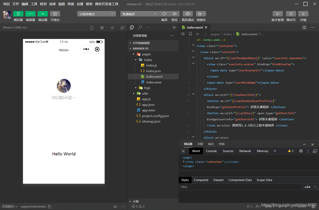Screen dimensions: 319x210
Task: Close the index.wxml editor tab
Action: (x=206, y=28)
